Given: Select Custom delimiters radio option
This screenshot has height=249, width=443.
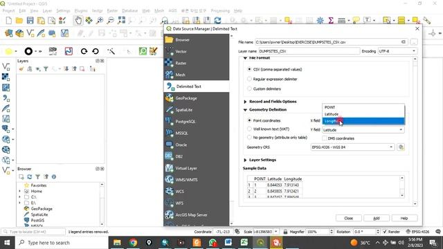Looking at the screenshot, I should (249, 89).
